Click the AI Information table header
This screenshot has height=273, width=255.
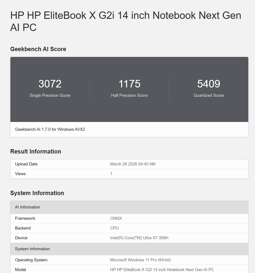coord(27,207)
